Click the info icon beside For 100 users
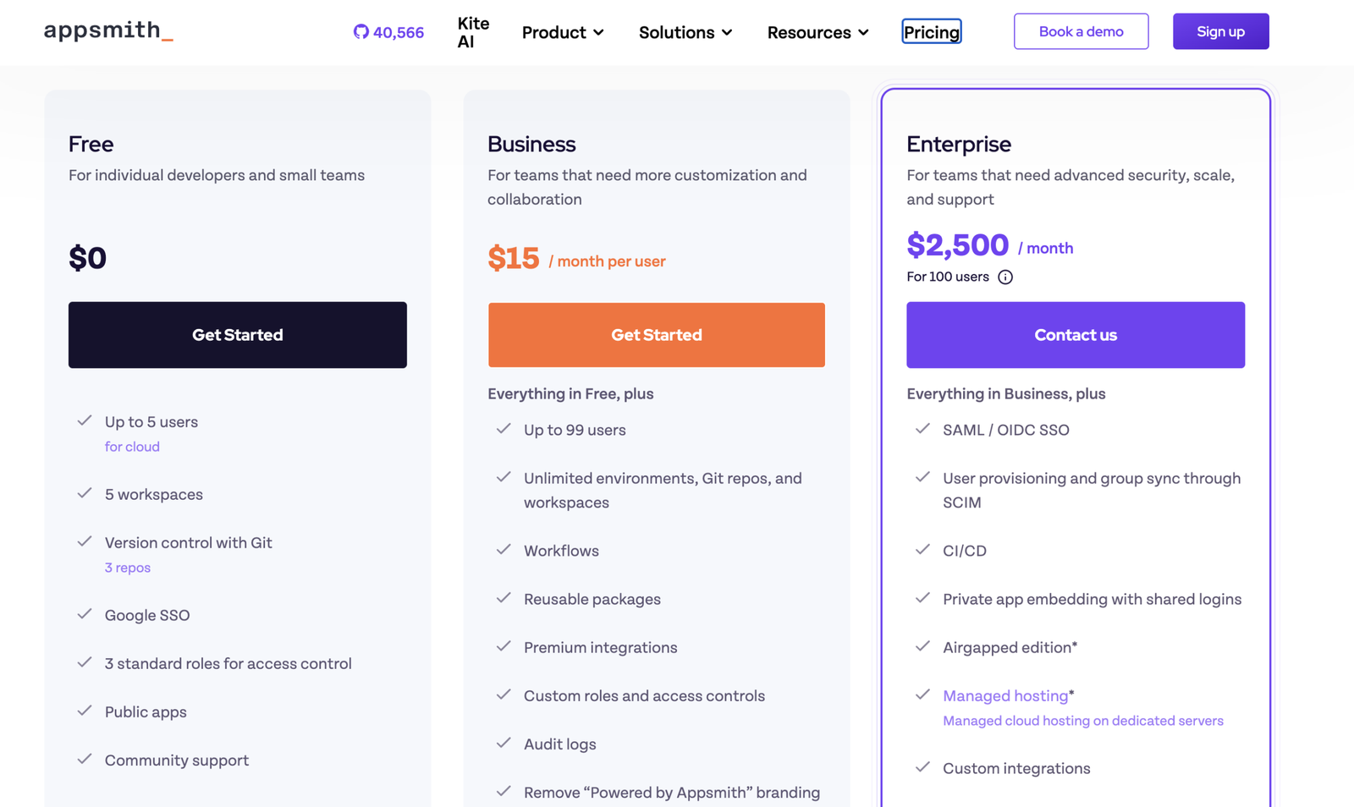This screenshot has width=1354, height=807. point(1005,277)
